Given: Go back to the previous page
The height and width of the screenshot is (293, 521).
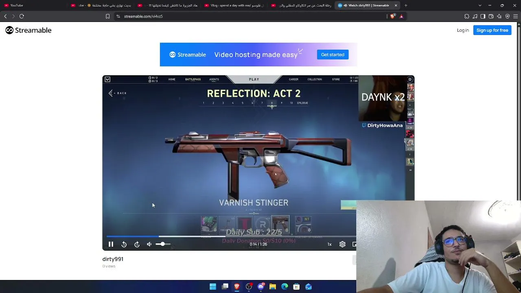Looking at the screenshot, I should pos(5,16).
